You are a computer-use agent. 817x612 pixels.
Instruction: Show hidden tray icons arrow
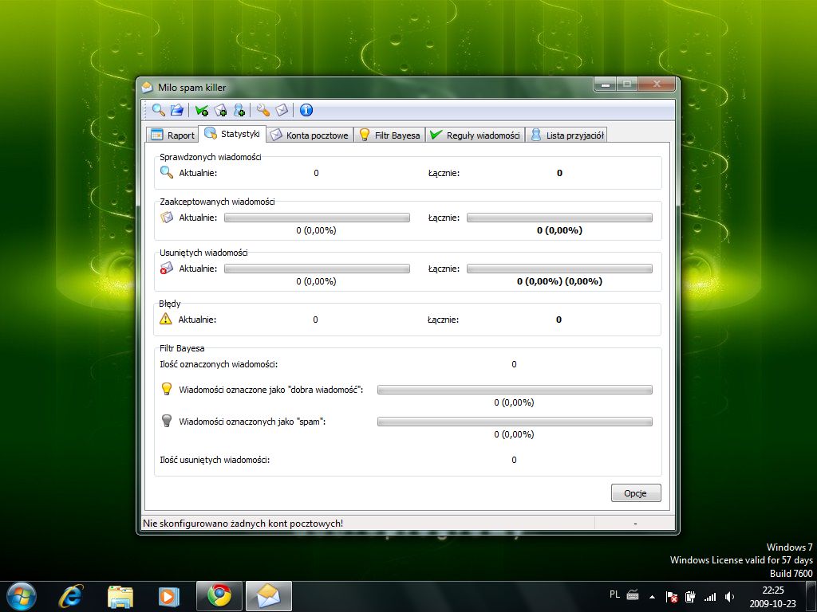pos(652,596)
